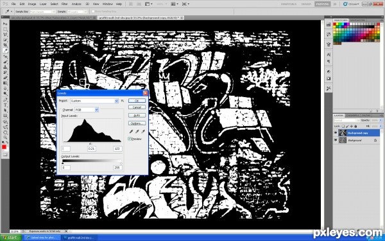This screenshot has width=385, height=241.
Task: Select the Eyedropper tool in toolbox
Action: click(x=5, y=50)
